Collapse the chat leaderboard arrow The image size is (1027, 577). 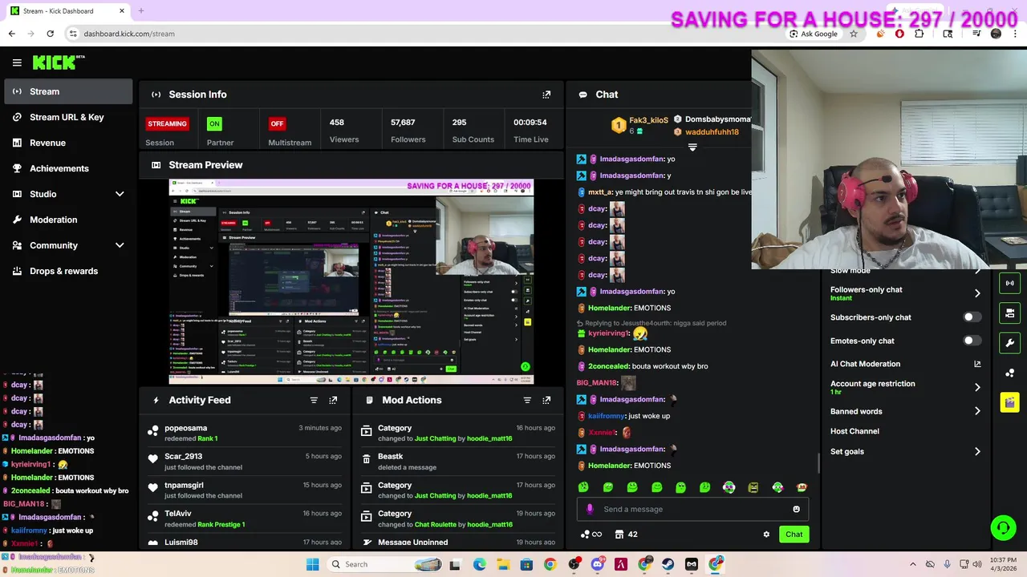tap(692, 147)
